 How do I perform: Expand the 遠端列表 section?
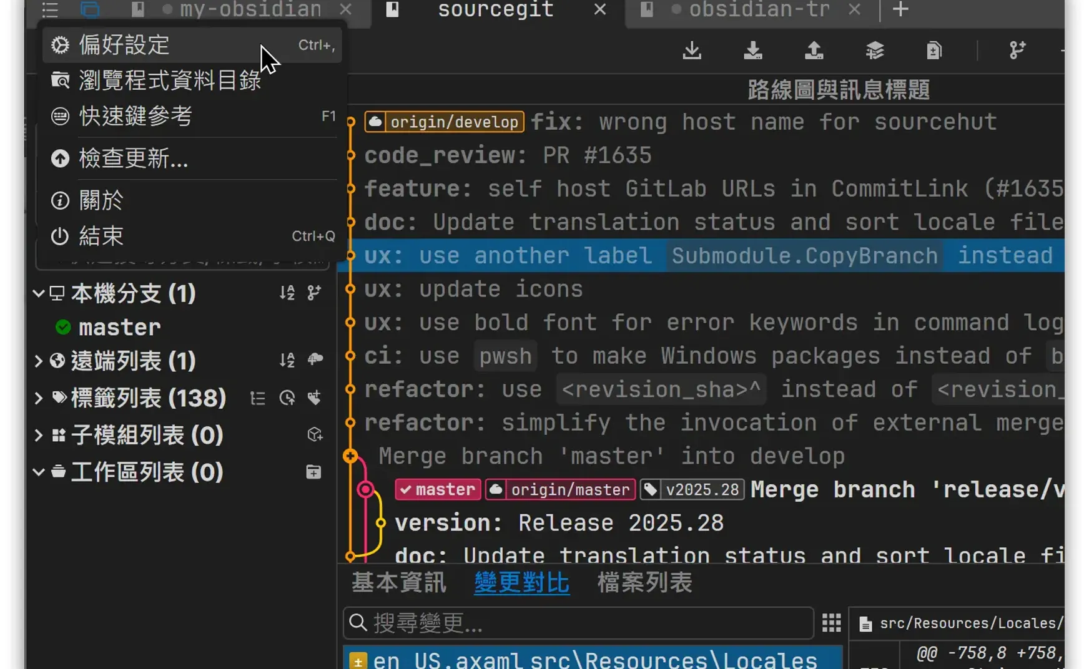click(x=38, y=360)
